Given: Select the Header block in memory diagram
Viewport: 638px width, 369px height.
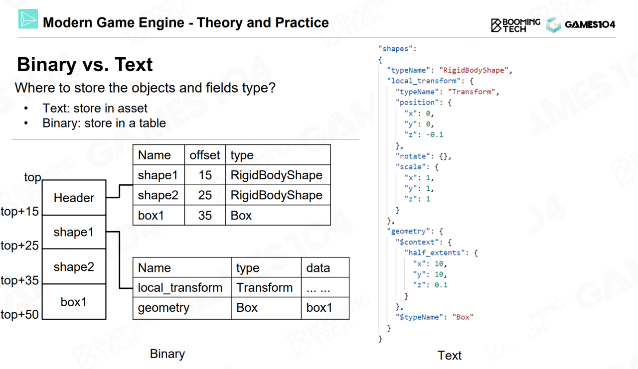Looking at the screenshot, I should 74,198.
